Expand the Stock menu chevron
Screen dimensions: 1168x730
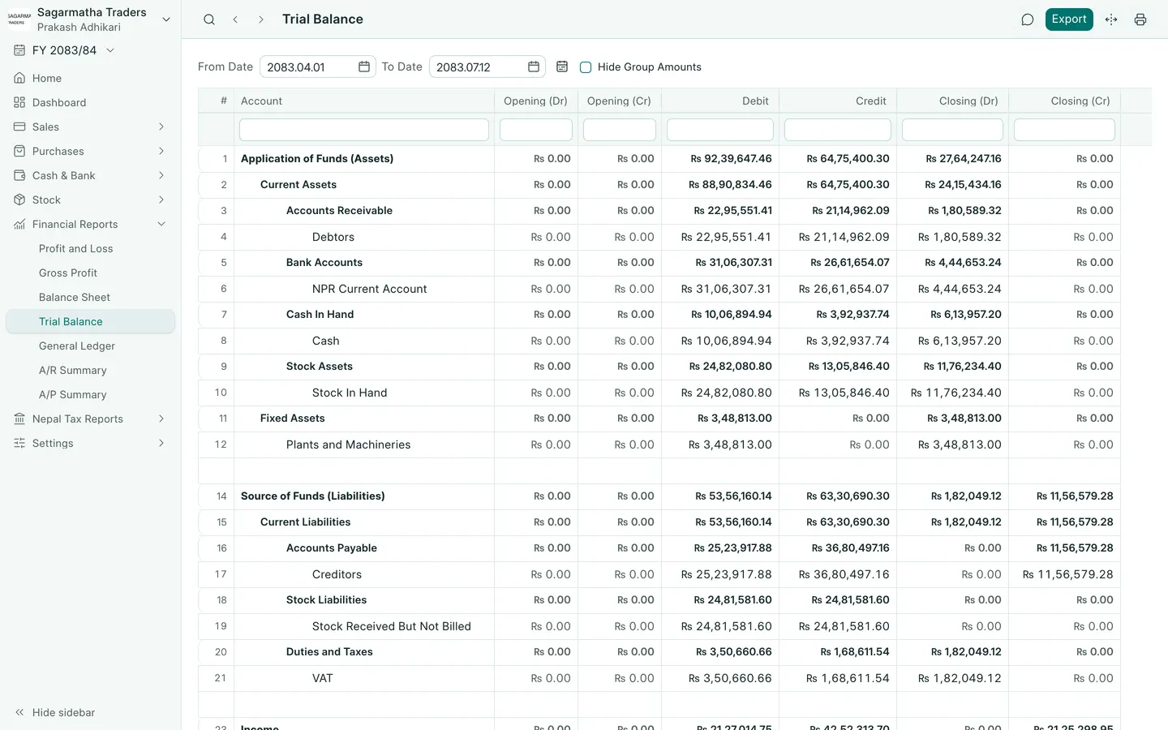(x=161, y=200)
